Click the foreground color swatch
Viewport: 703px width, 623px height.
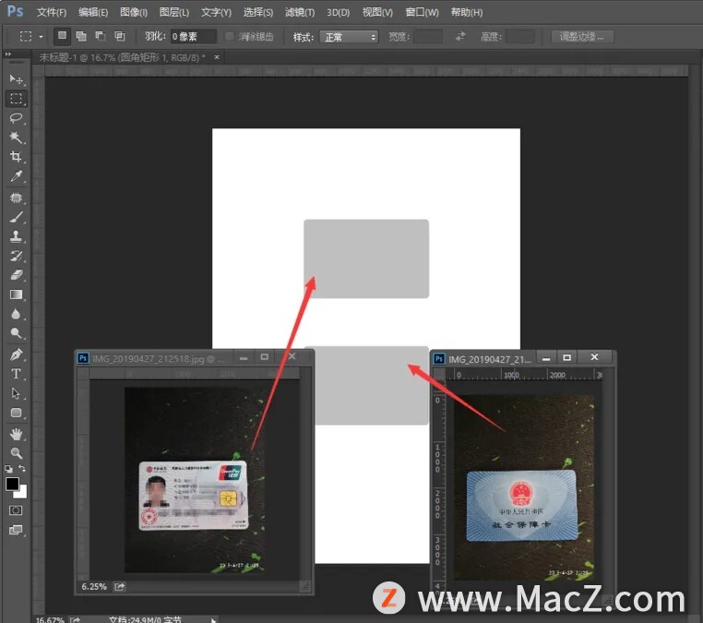tap(13, 484)
